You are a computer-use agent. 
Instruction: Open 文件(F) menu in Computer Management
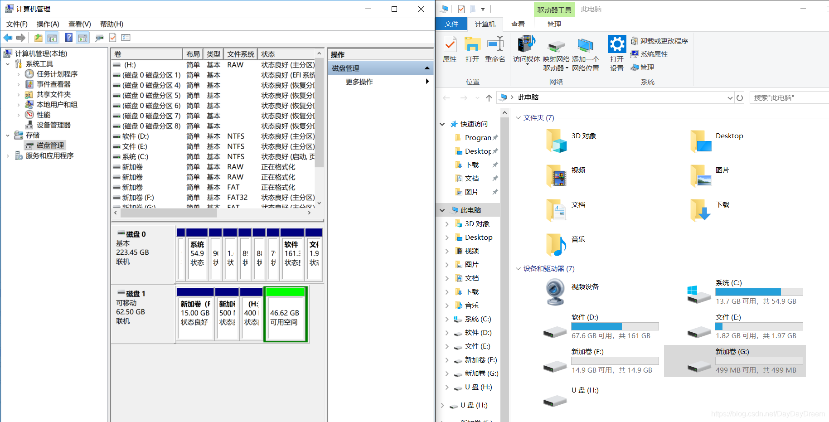tap(17, 24)
